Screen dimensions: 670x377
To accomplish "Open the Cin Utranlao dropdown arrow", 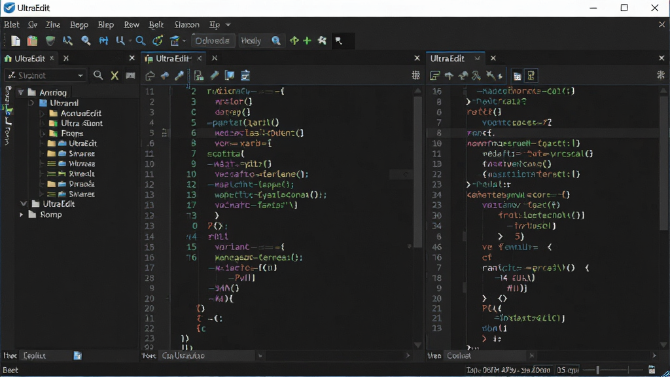I will tap(260, 355).
